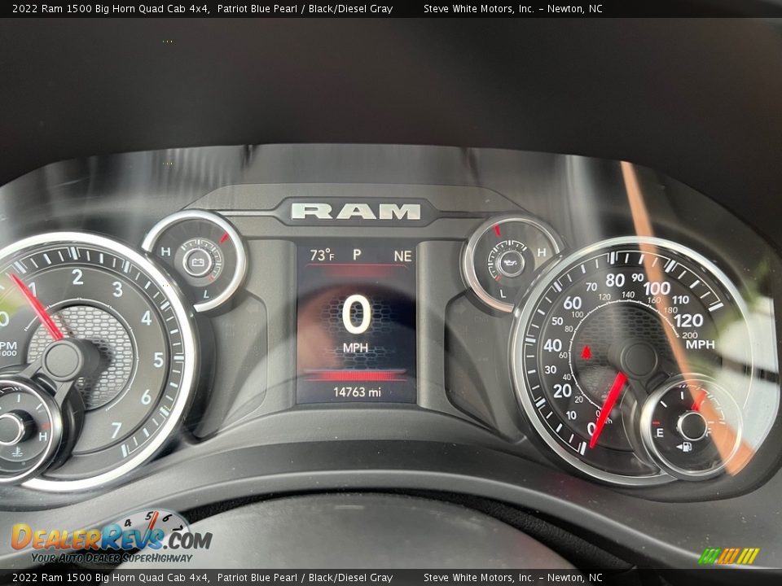Click the 14763 mi odometer reading
Screen dimensions: 782x586
click(x=357, y=392)
